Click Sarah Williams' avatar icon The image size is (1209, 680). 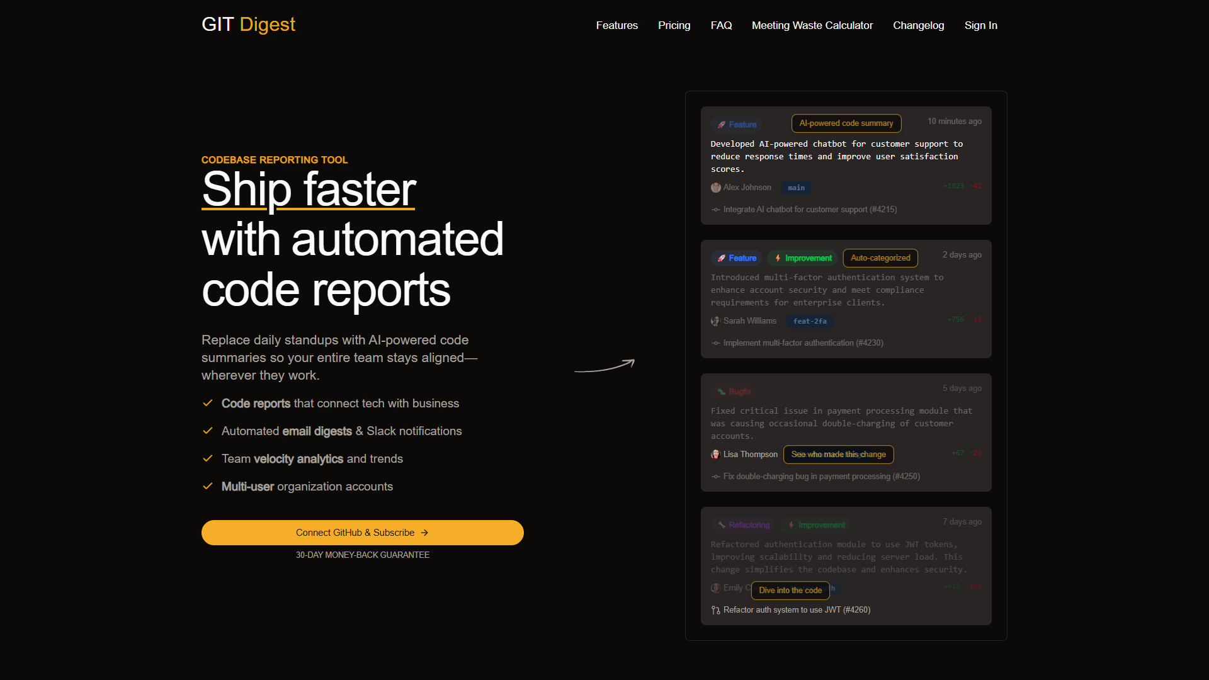point(715,321)
